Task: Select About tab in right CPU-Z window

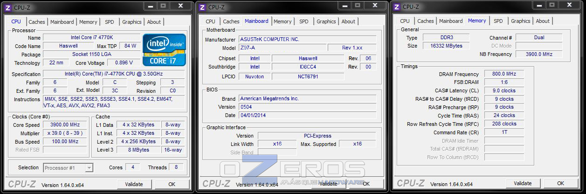Action: tap(543, 21)
